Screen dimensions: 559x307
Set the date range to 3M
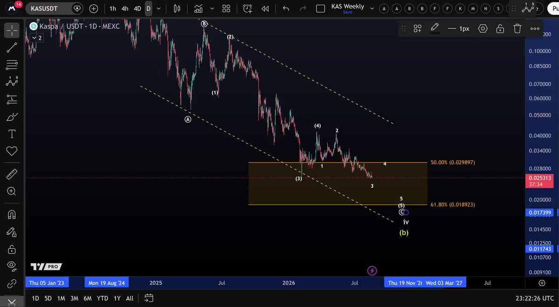(74, 298)
